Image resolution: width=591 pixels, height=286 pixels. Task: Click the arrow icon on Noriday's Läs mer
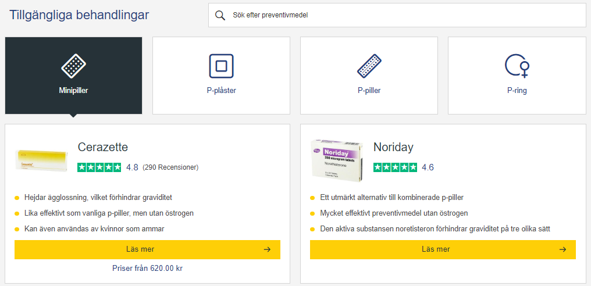point(562,249)
